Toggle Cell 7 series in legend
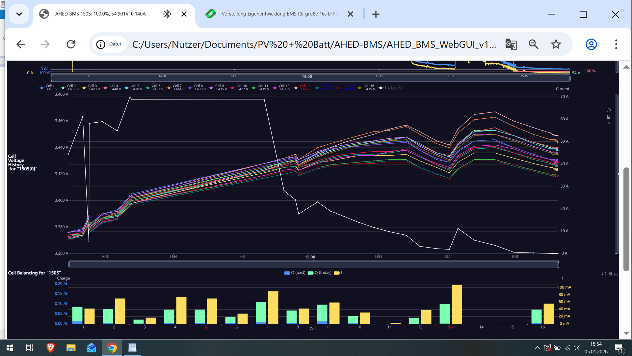 pyautogui.click(x=175, y=87)
